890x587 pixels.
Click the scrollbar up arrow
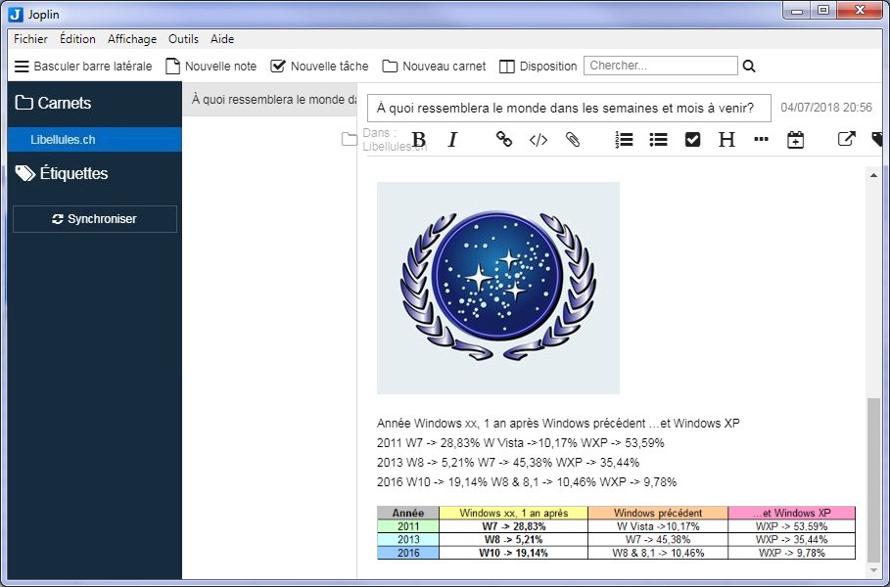pyautogui.click(x=873, y=176)
